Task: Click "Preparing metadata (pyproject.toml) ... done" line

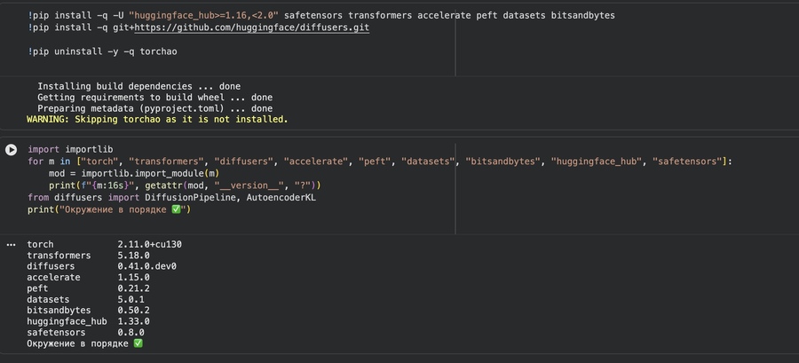Action: pos(154,108)
